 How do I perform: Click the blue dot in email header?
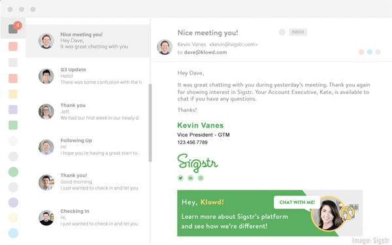click(x=370, y=52)
